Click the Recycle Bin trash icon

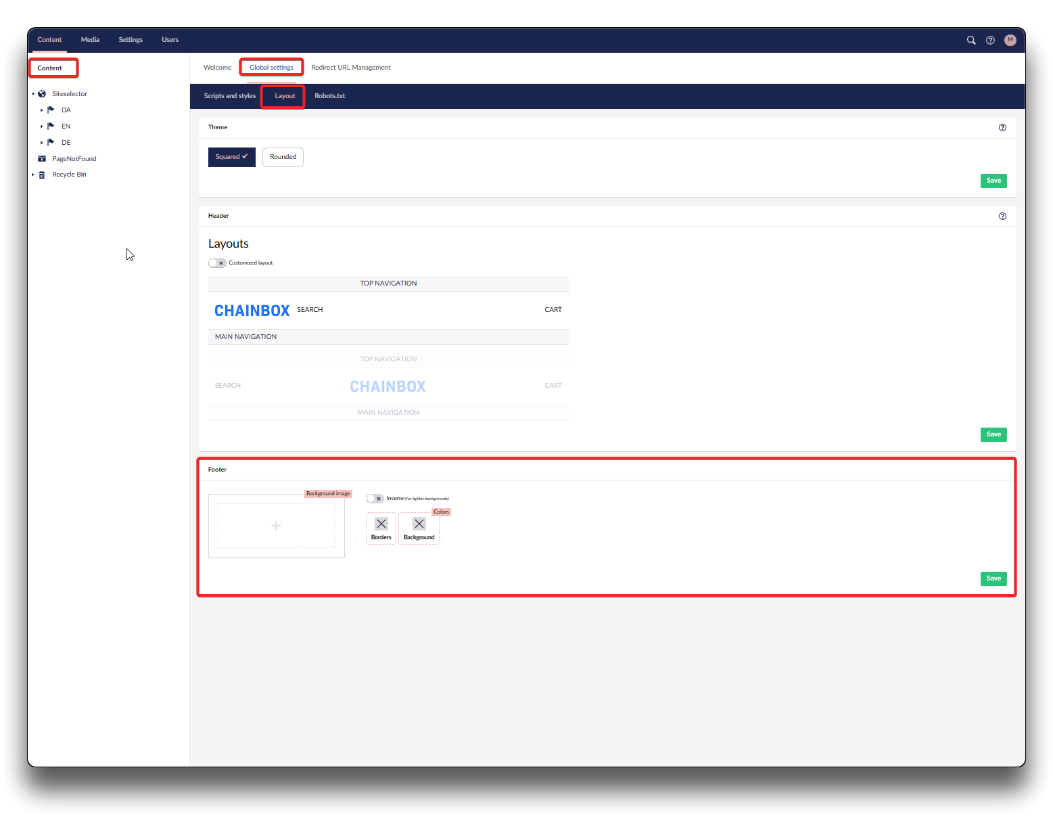[42, 175]
